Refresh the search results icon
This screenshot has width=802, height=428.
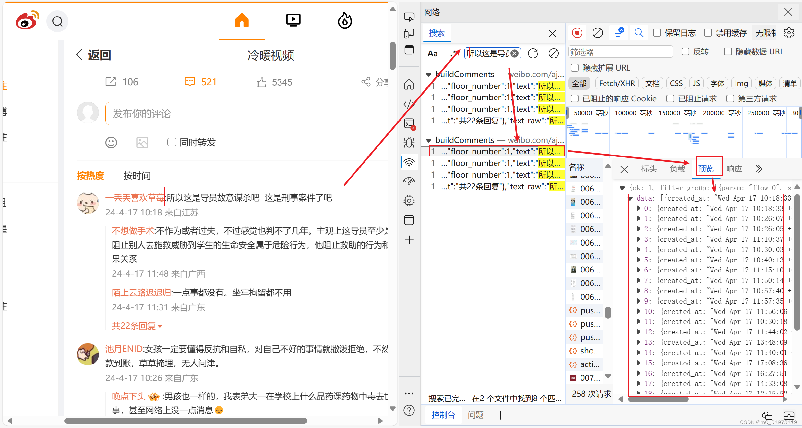click(x=533, y=53)
